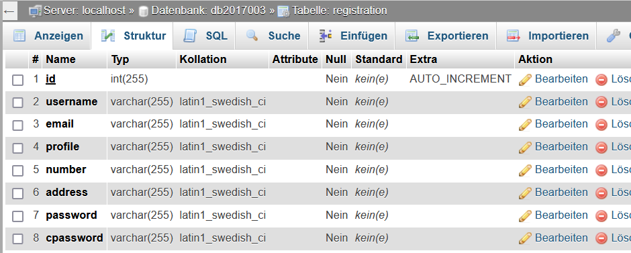Click Bearbeiten link for email column

click(x=561, y=124)
